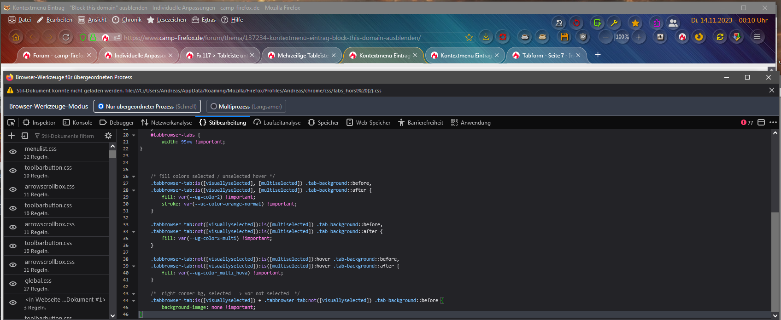The width and height of the screenshot is (781, 320).
Task: Select the Multiprozess (Langsamer) radio option
Action: coord(214,106)
